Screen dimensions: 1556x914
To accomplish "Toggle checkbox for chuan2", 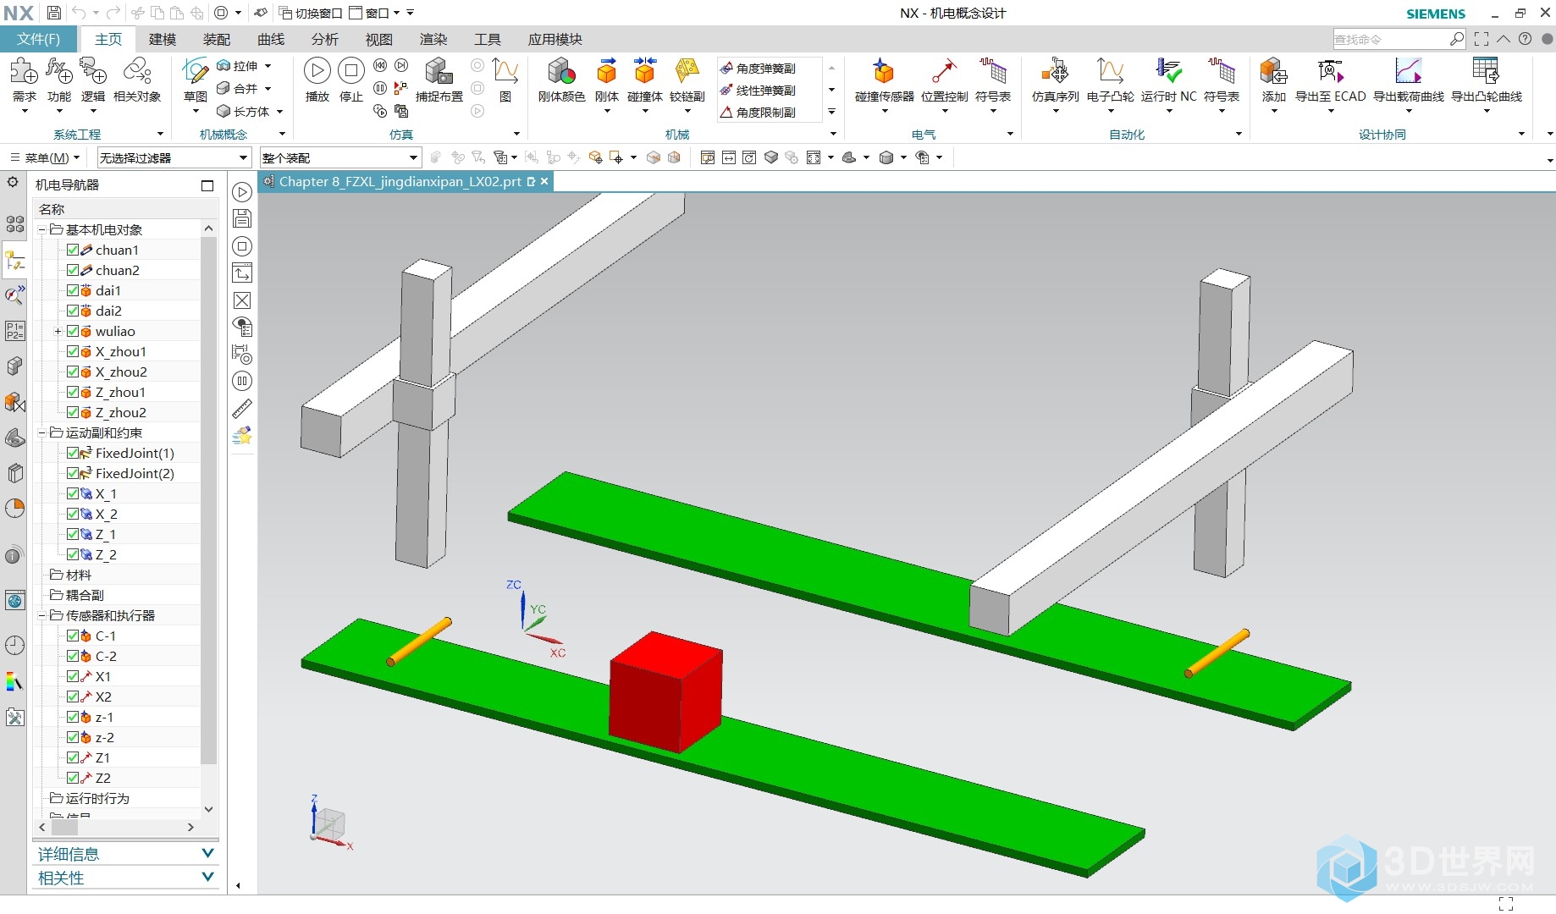I will (73, 270).
